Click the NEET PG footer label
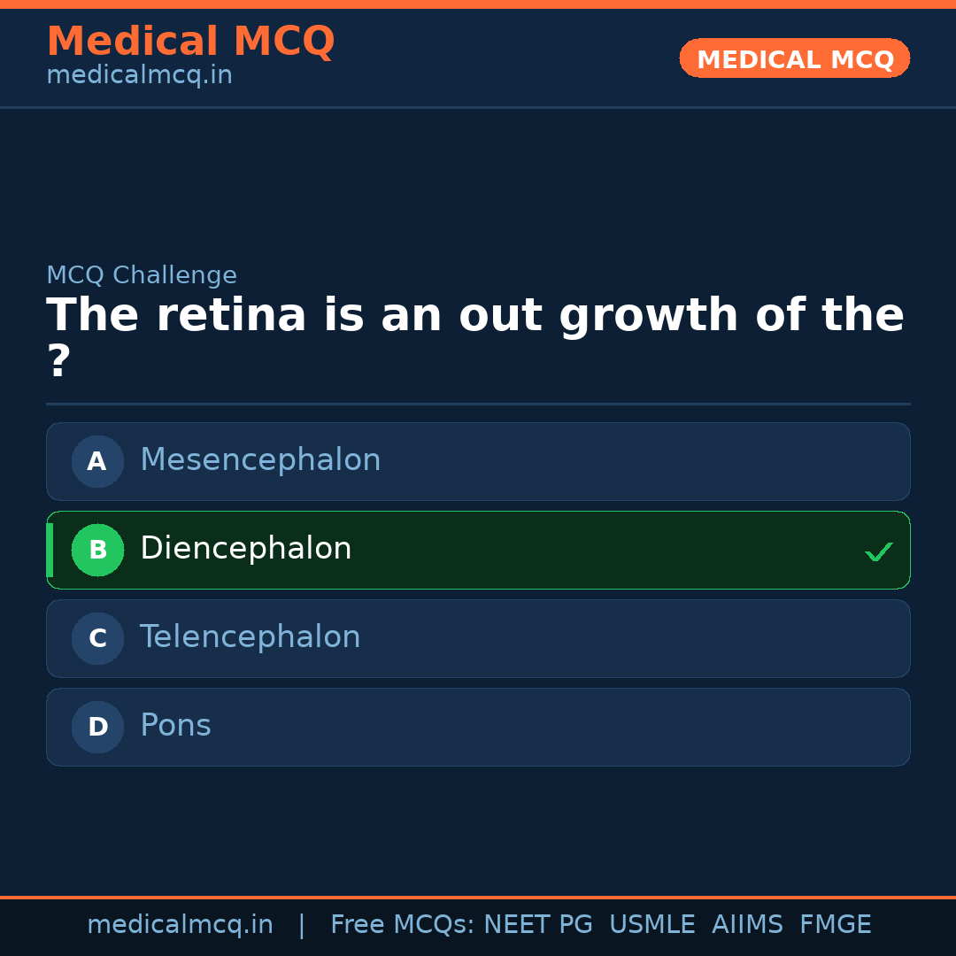The image size is (956, 956). [x=537, y=924]
